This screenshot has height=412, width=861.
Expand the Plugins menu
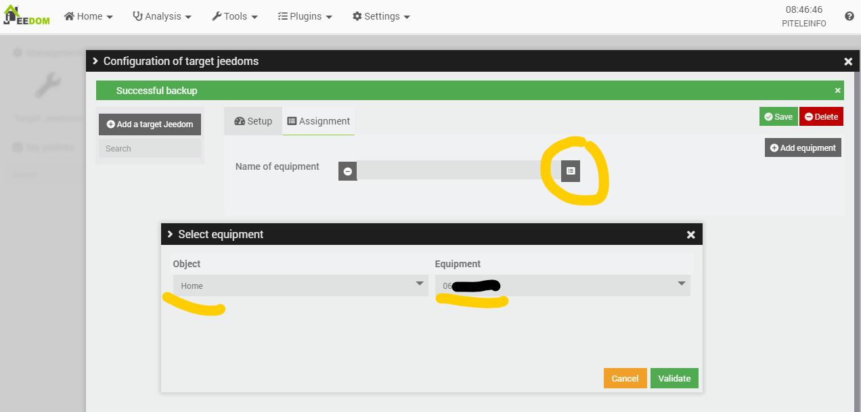(x=305, y=16)
